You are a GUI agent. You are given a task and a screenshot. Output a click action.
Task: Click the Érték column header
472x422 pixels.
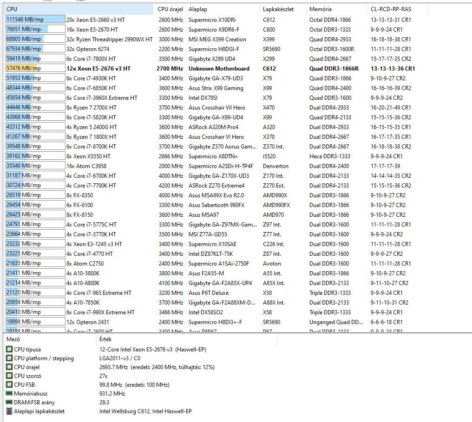tap(186, 339)
